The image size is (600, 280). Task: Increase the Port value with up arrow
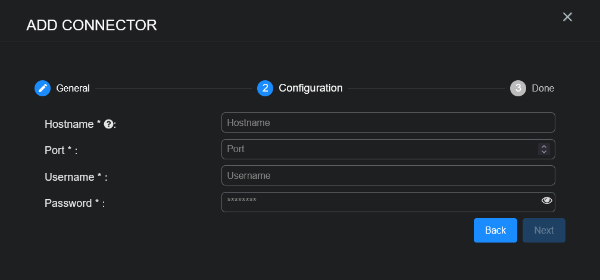coord(543,146)
